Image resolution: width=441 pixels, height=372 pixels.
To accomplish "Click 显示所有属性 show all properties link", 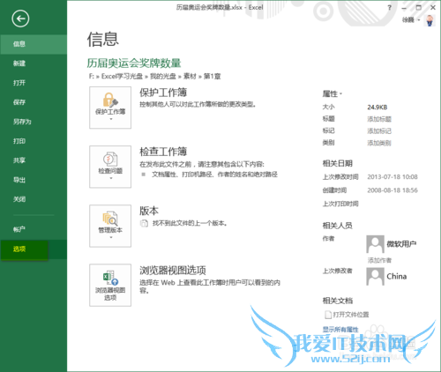I will [340, 330].
